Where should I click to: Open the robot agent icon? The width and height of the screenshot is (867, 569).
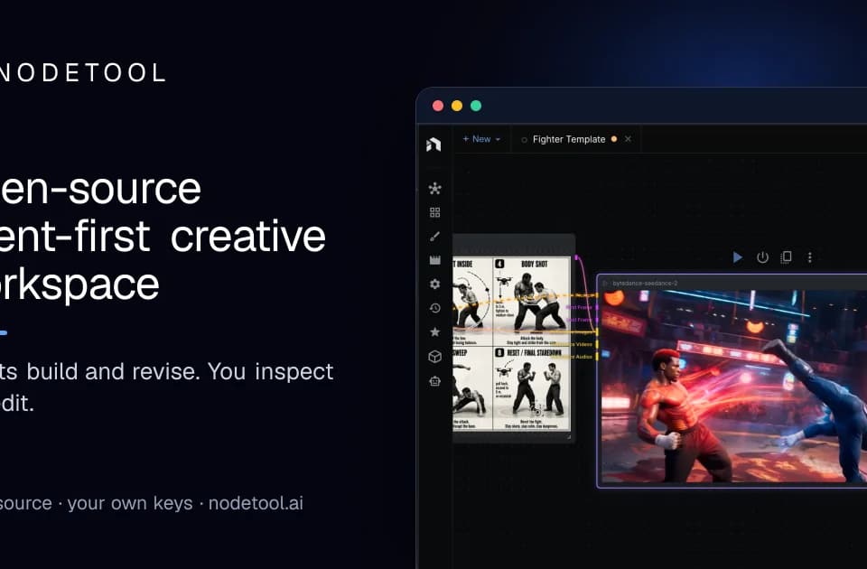434,381
